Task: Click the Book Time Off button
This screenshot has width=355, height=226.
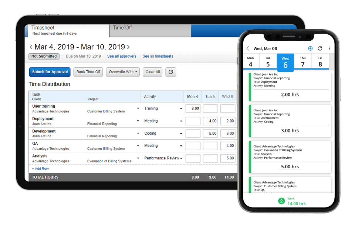Action: click(x=88, y=72)
